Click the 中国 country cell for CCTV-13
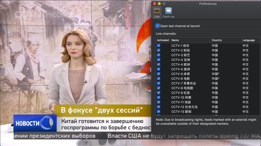 215,112
